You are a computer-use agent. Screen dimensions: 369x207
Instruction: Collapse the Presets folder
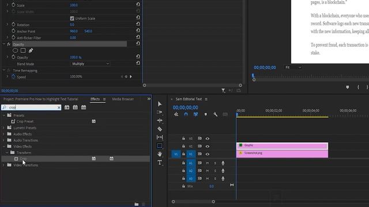coord(4,115)
